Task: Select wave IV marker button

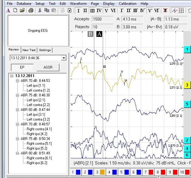Action: pyautogui.click(x=99, y=11)
